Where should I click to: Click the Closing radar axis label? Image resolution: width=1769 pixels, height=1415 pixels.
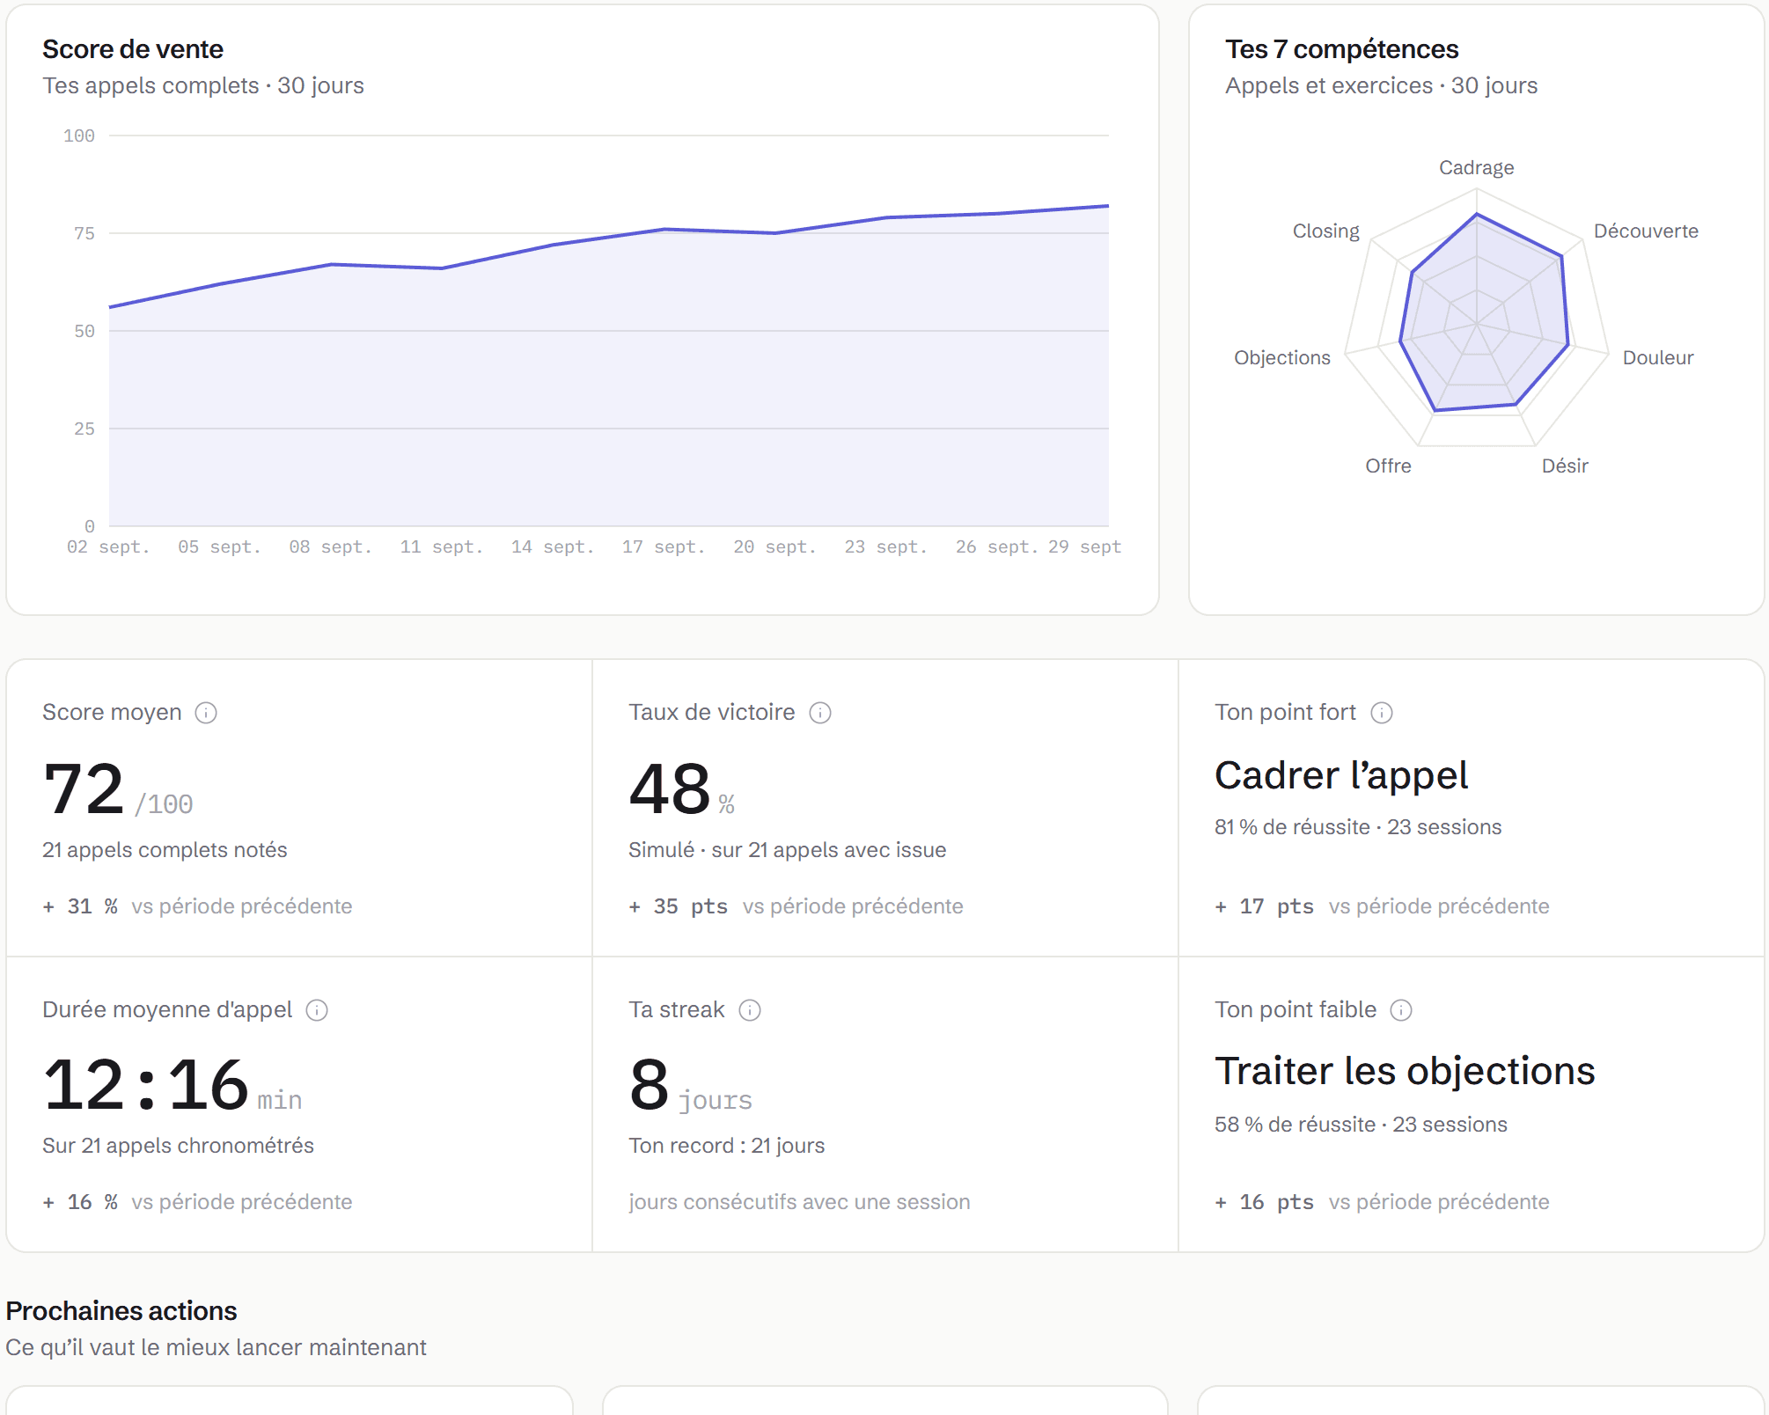pyautogui.click(x=1325, y=231)
